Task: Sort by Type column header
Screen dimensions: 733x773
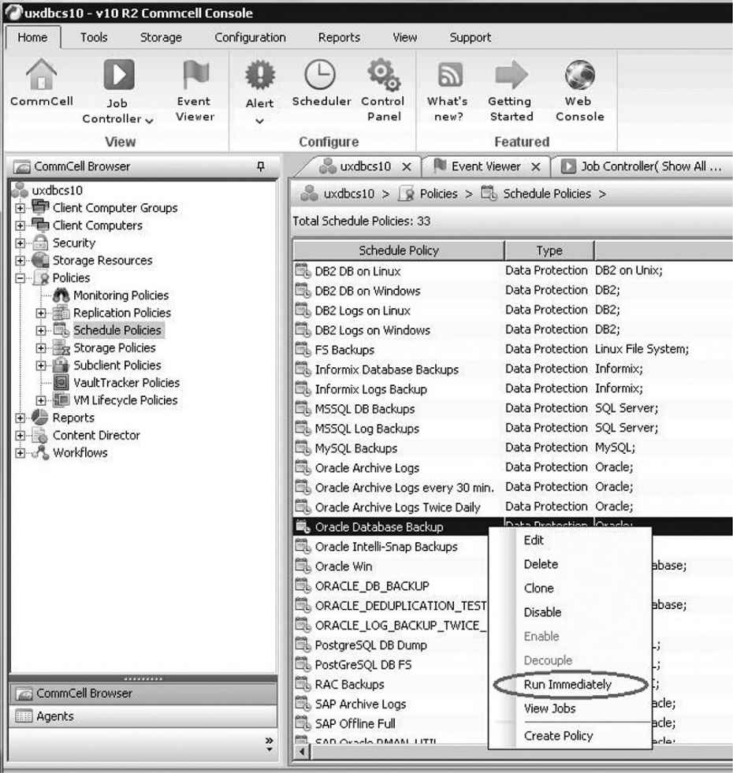Action: tap(549, 251)
